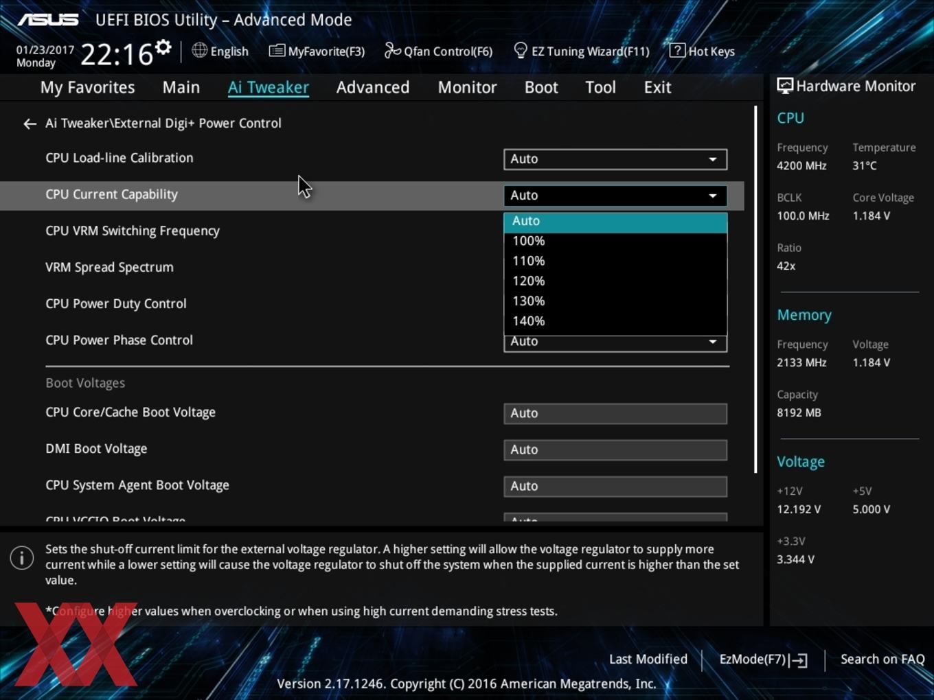The image size is (934, 700).
Task: Switch to My Favorites tab
Action: coord(87,87)
